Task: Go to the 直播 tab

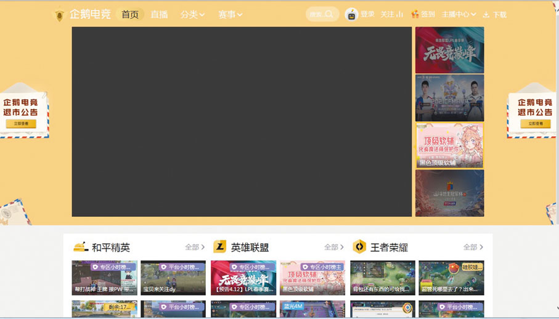Action: click(159, 14)
